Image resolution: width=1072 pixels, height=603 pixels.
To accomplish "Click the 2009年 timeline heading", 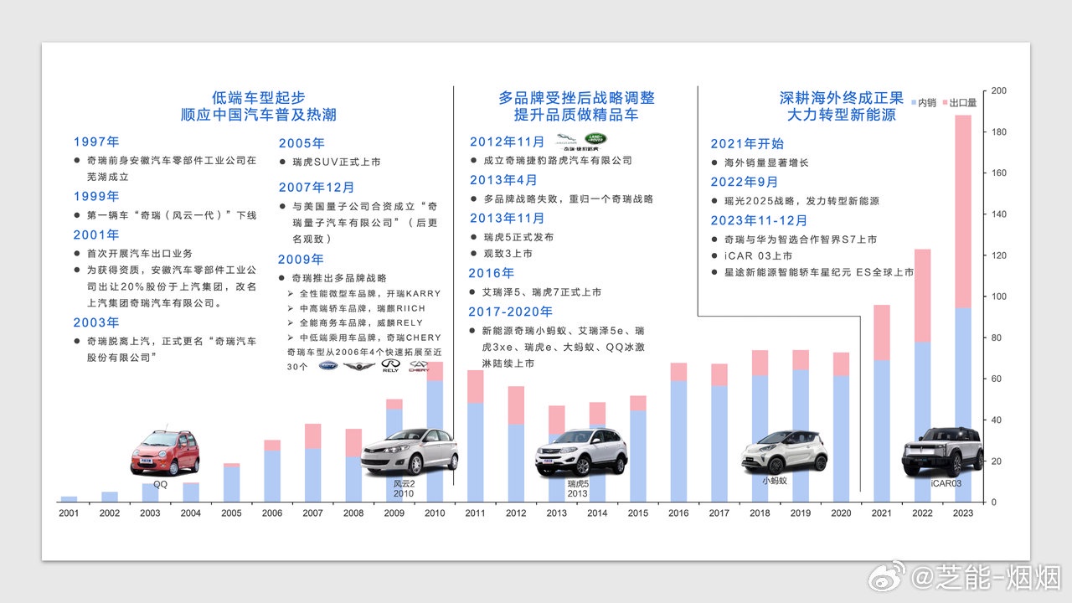I will point(301,260).
